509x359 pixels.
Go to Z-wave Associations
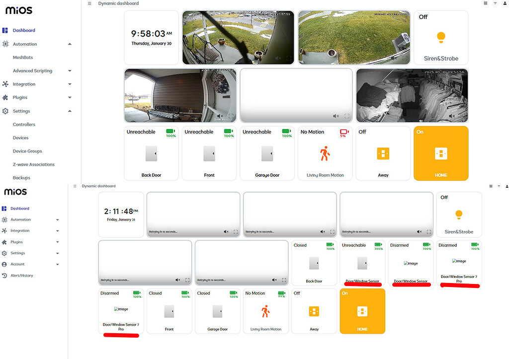33,164
